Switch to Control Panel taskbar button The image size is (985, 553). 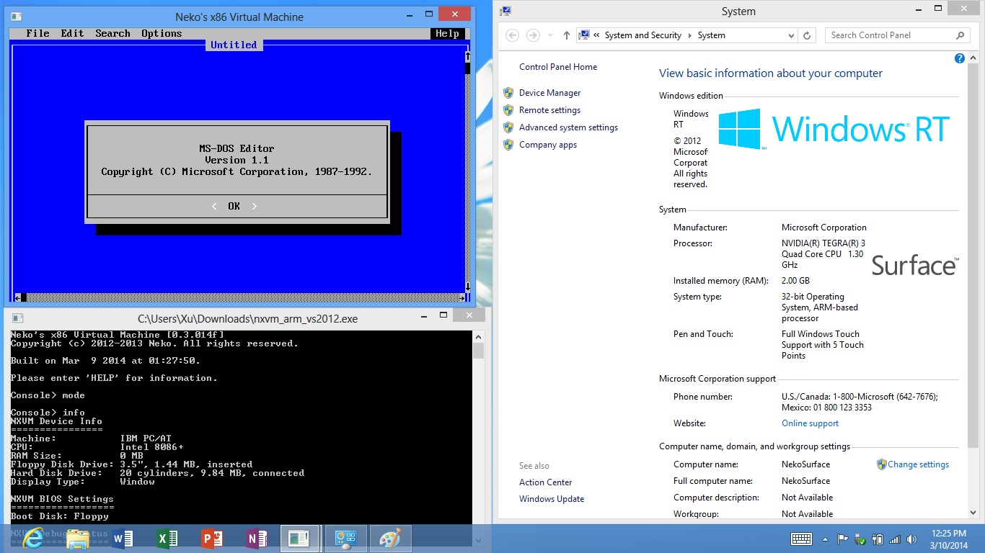[345, 538]
